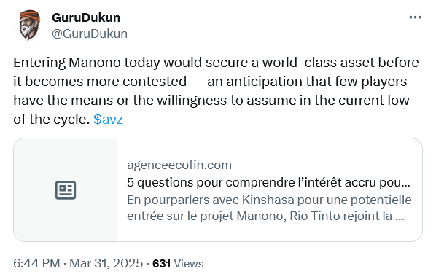436x274 pixels.
Task: Click the 631 Views counter
Action: point(178,264)
